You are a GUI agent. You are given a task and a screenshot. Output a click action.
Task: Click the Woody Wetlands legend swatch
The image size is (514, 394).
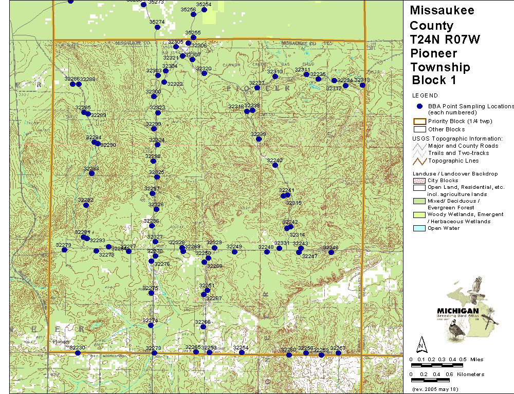pos(419,214)
